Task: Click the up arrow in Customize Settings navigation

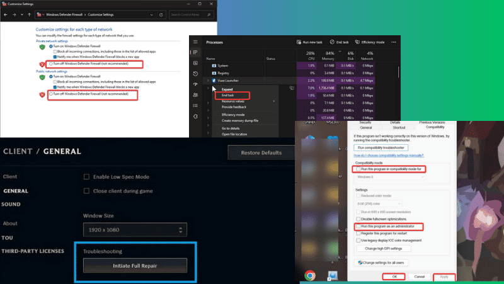Action: tap(29, 14)
